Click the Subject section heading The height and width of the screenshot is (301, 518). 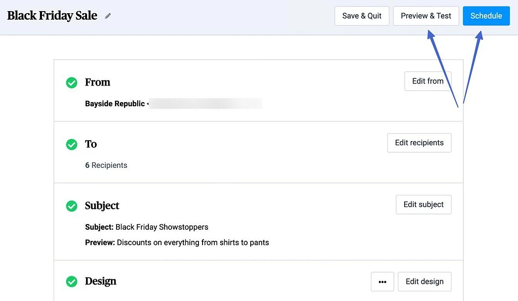coord(102,205)
